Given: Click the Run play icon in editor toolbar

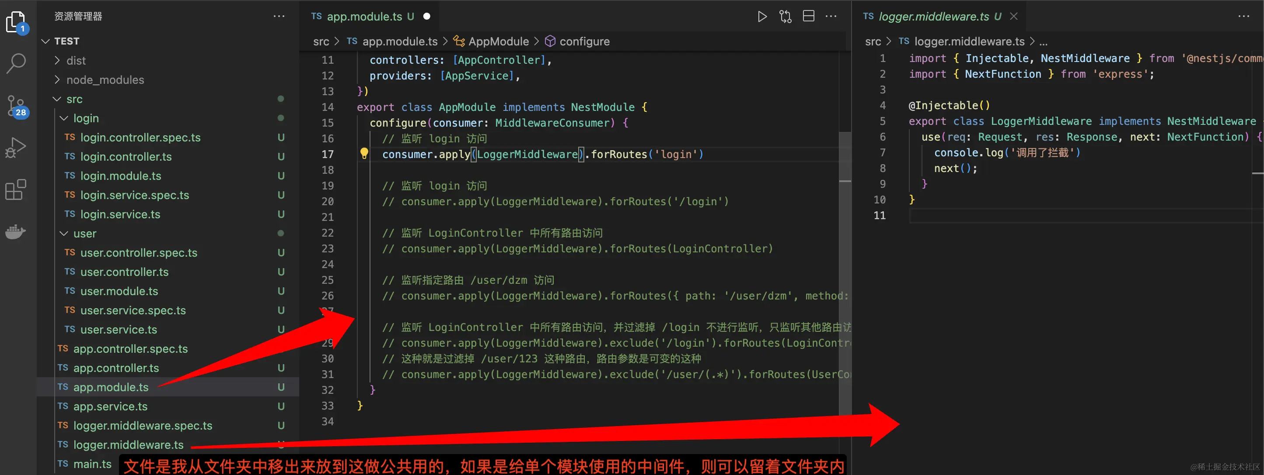Looking at the screenshot, I should 761,17.
